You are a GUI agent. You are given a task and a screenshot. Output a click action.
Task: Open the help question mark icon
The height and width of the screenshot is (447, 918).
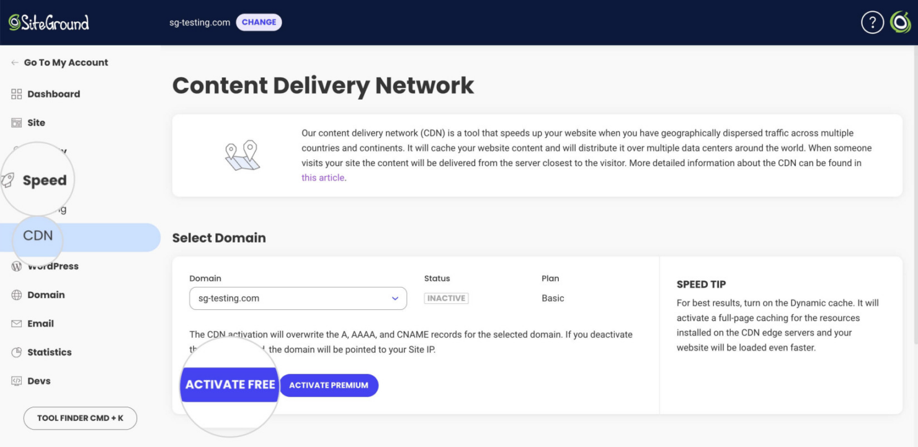(x=872, y=22)
